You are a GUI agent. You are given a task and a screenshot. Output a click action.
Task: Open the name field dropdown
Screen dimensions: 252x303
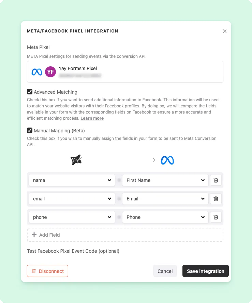click(x=72, y=180)
